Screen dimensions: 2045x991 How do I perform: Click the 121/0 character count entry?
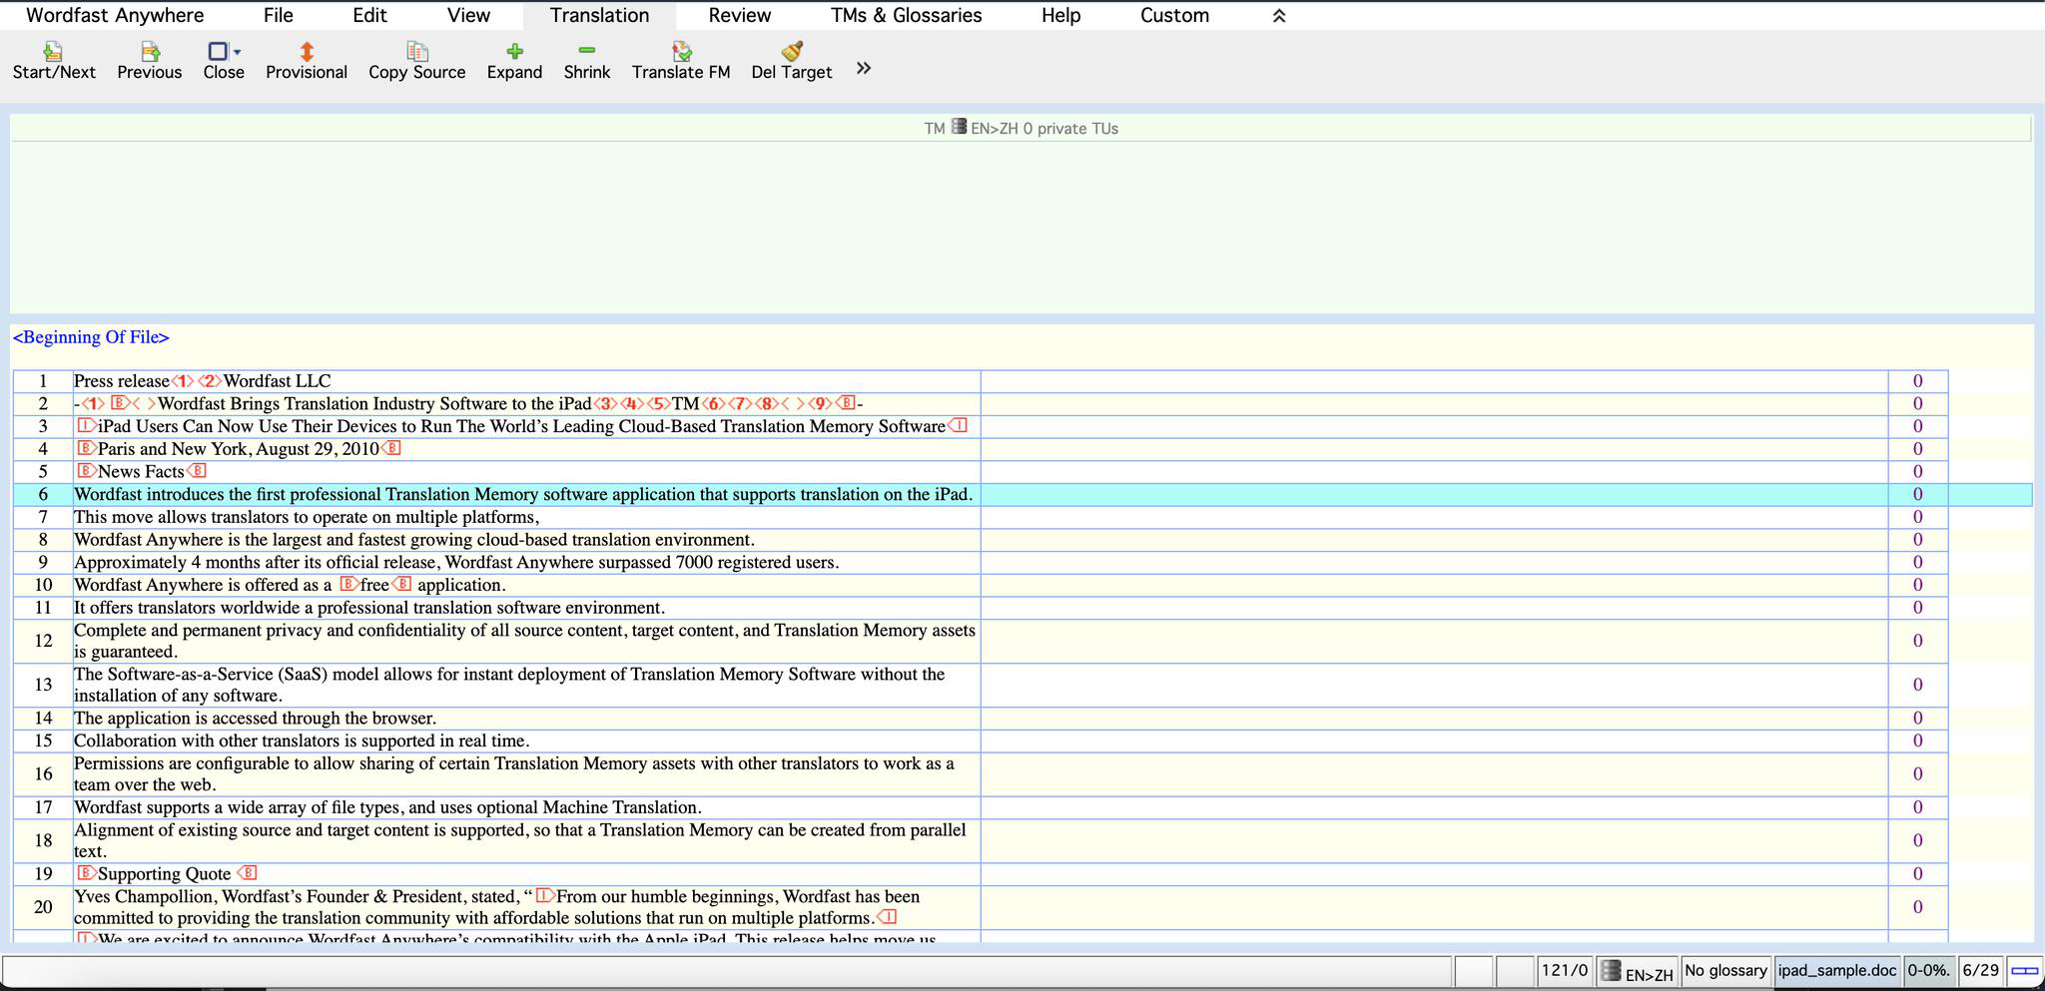pyautogui.click(x=1564, y=970)
